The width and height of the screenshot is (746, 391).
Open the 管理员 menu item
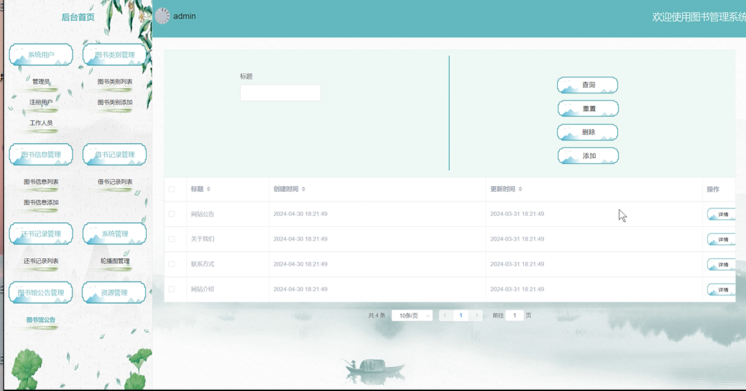click(41, 82)
